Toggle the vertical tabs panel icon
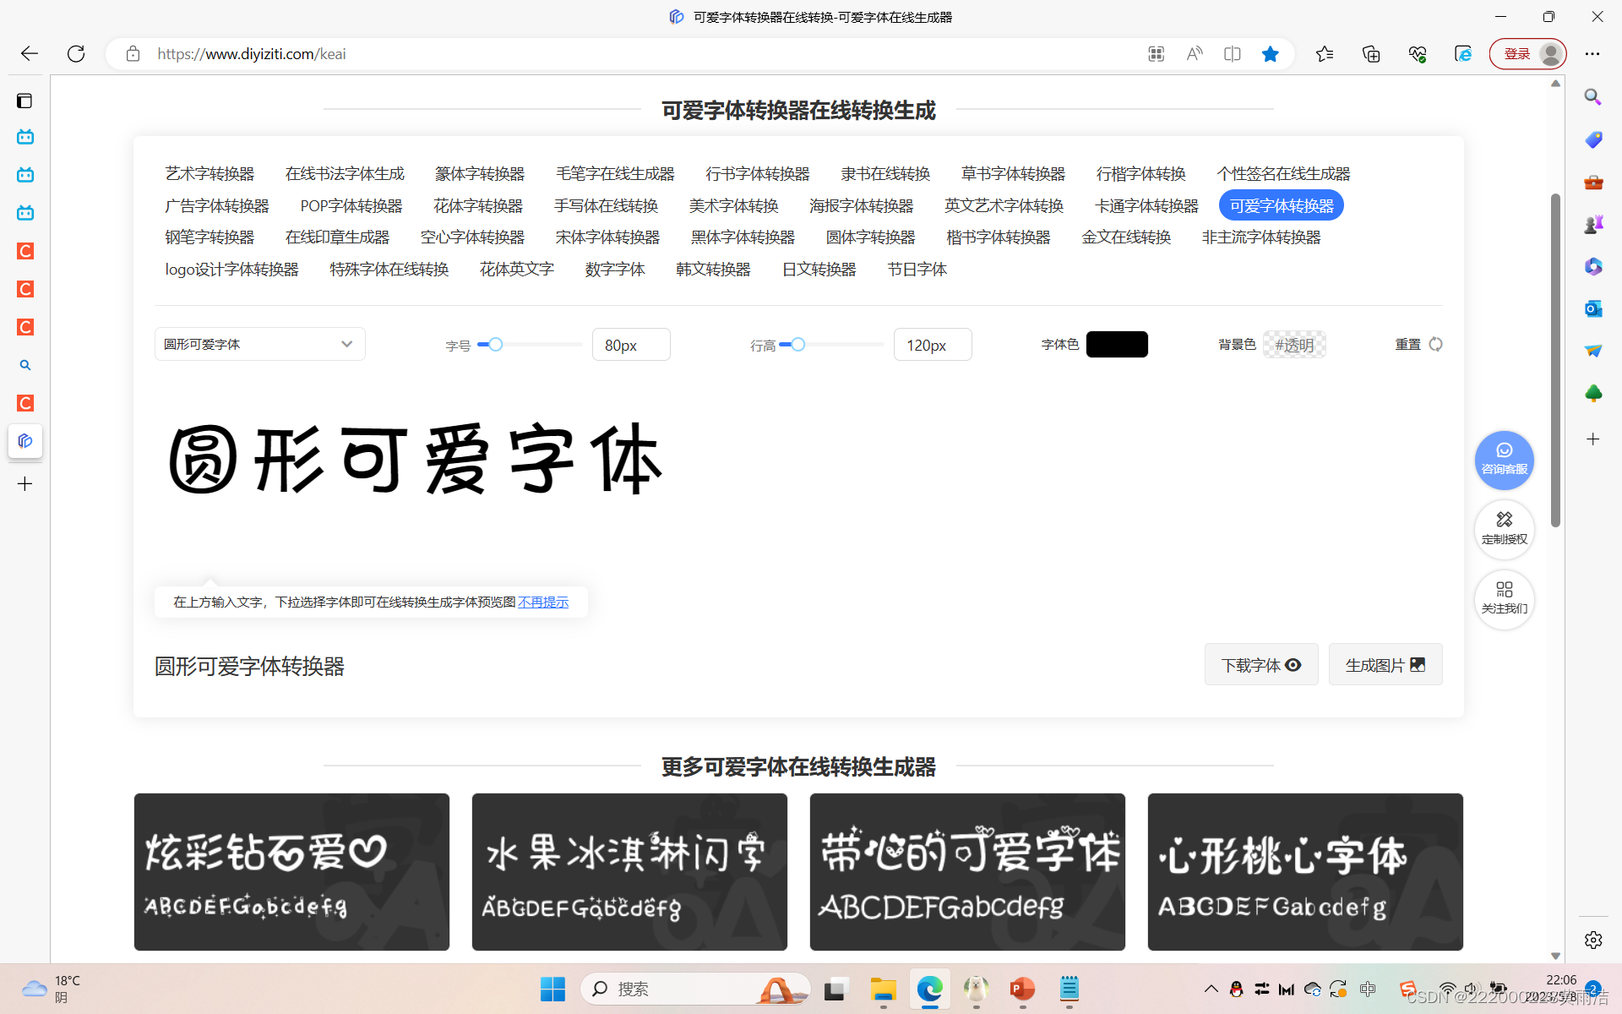 click(24, 101)
